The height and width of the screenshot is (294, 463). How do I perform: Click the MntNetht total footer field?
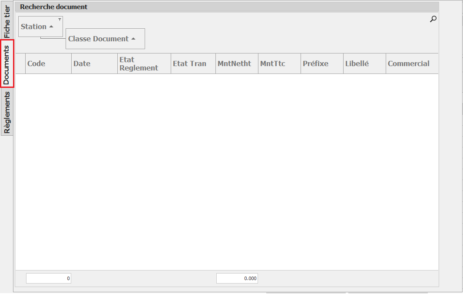(237, 278)
